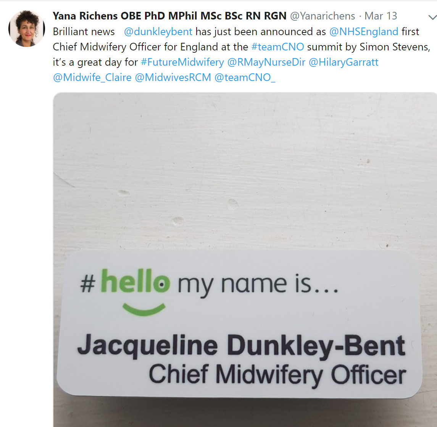437x427 pixels.
Task: Select the #teamCNO hashtag
Action: tap(277, 47)
